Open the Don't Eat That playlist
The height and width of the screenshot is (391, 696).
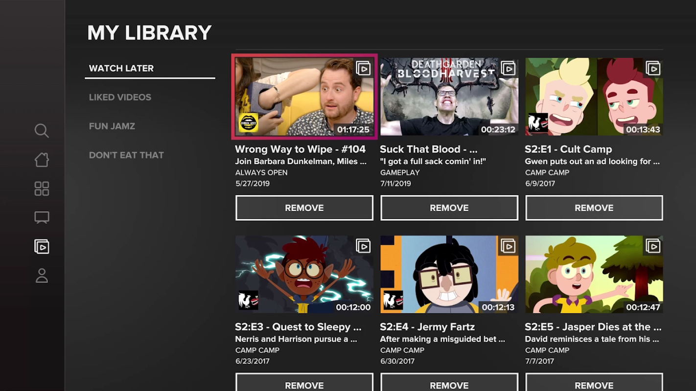point(126,155)
